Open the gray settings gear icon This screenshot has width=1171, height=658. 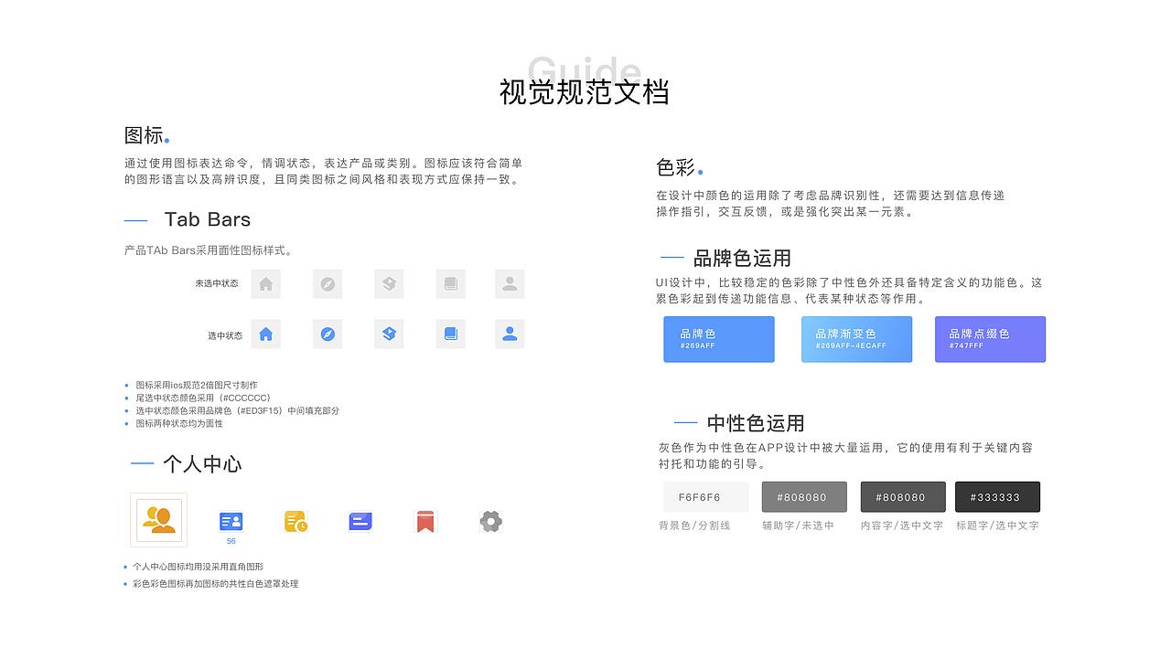[x=490, y=519]
